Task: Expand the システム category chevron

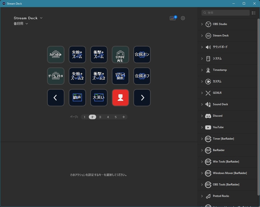Action: 202,58
